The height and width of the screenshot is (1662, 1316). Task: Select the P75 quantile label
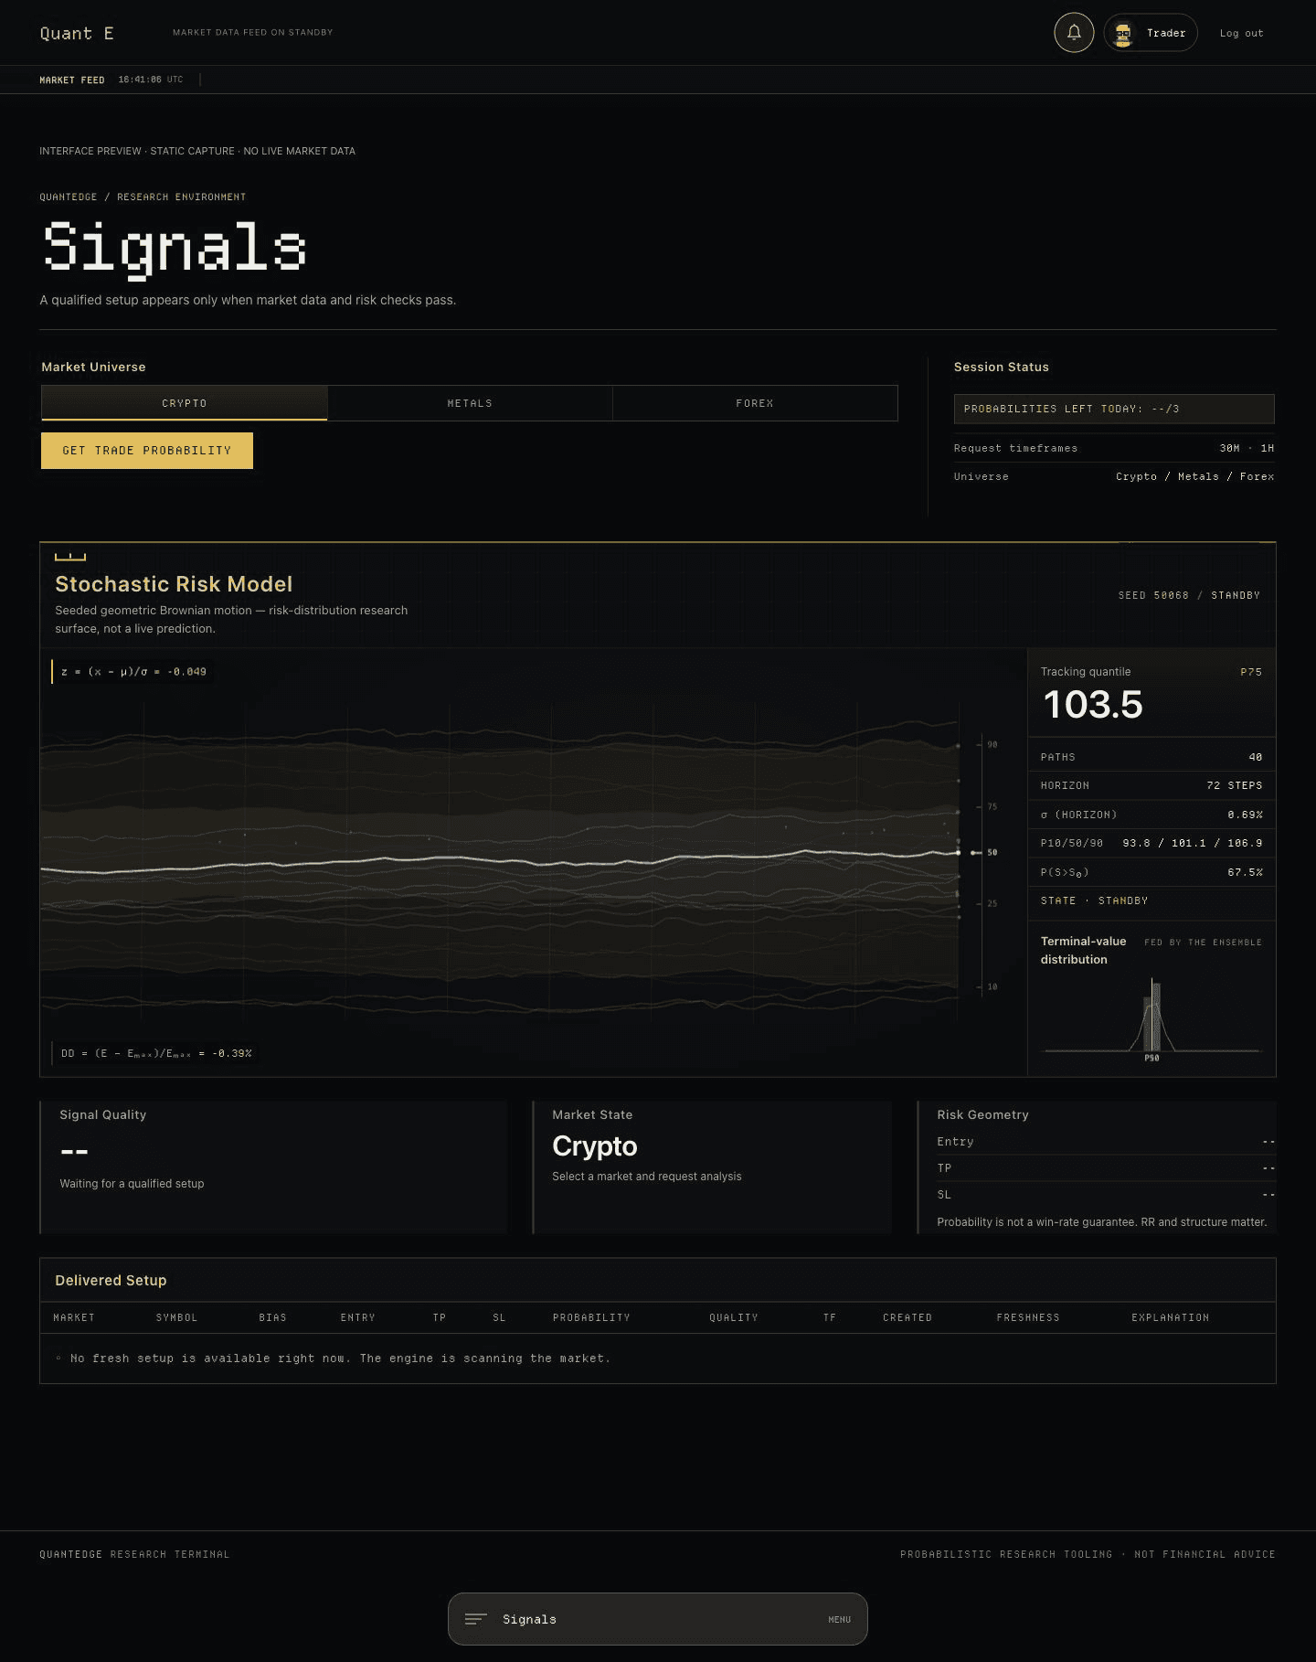click(x=1251, y=672)
